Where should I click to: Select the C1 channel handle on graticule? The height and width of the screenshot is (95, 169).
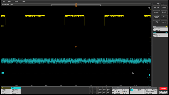click(3, 26)
